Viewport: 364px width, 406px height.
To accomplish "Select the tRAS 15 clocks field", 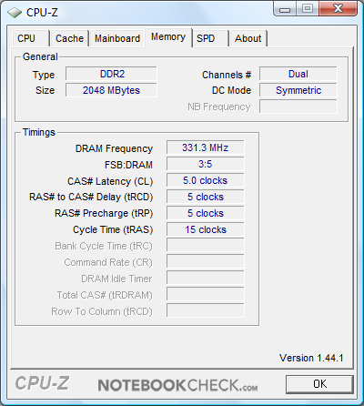I will (x=205, y=229).
